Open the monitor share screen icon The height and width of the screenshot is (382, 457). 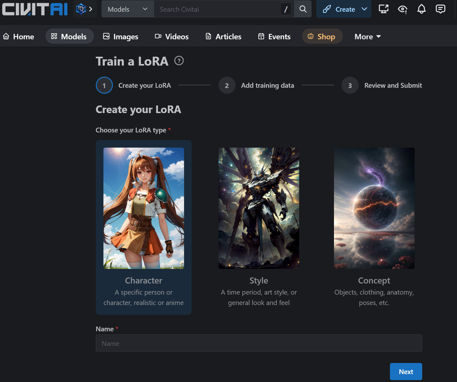tap(384, 9)
